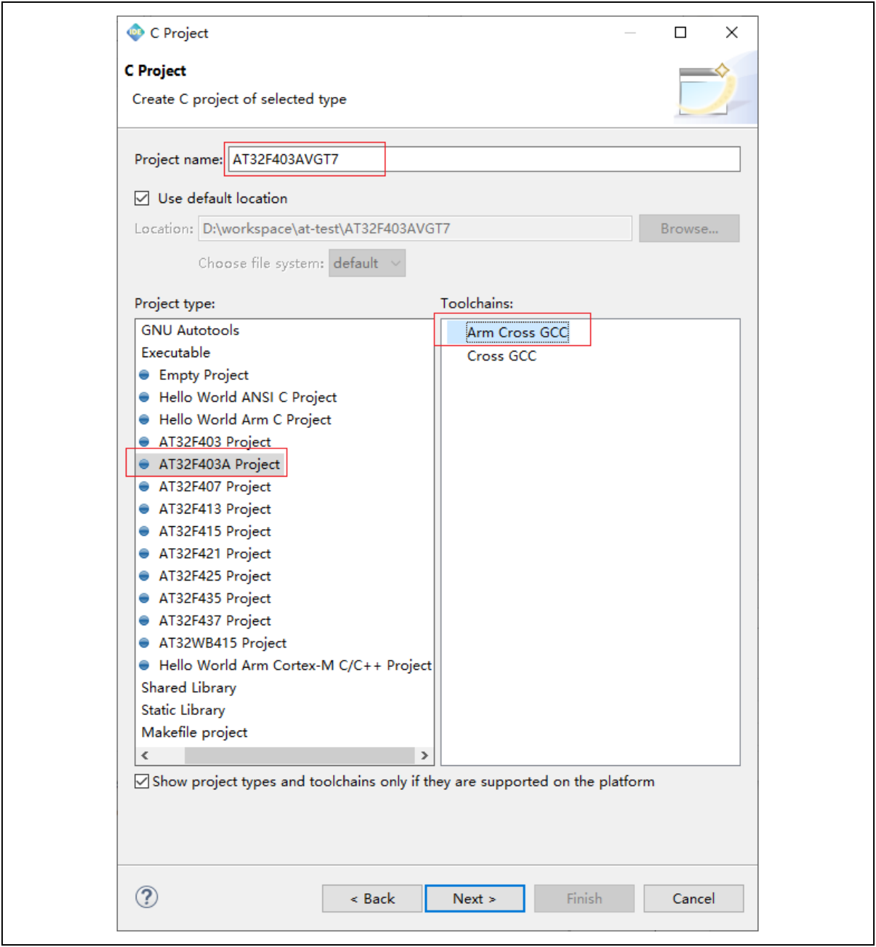Select the Executable project type category
The width and height of the screenshot is (876, 947).
pos(175,352)
